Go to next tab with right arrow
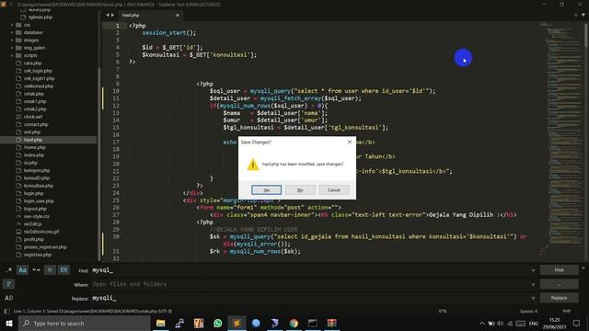The image size is (589, 331). 112,16
